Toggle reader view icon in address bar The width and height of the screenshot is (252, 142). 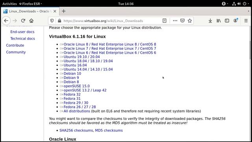pyautogui.click(x=165, y=21)
